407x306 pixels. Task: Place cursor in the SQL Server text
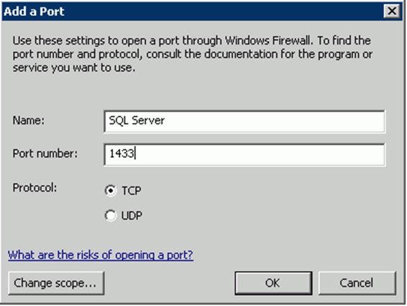click(x=137, y=121)
